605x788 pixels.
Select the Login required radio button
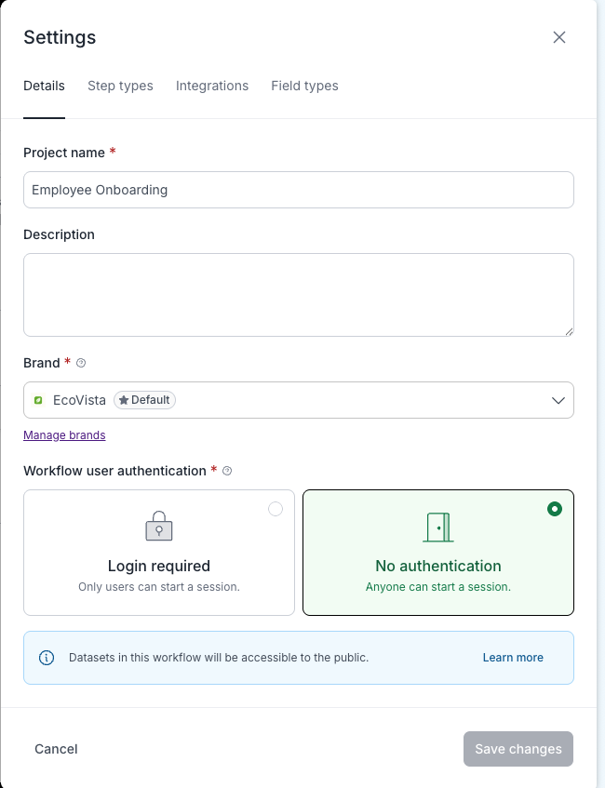pos(276,509)
